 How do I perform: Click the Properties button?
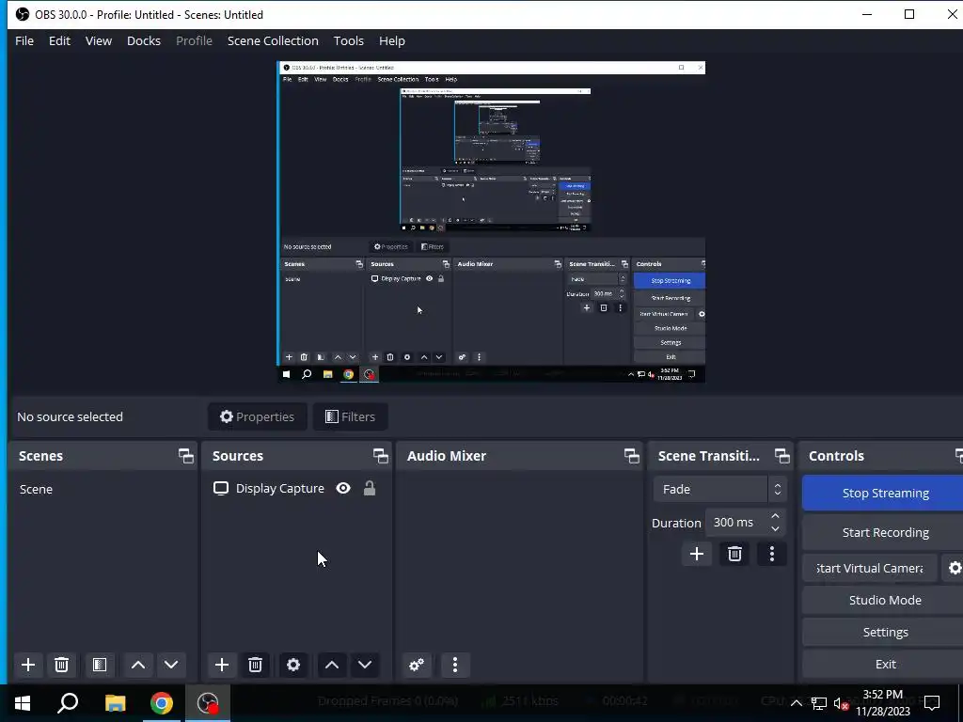click(258, 416)
